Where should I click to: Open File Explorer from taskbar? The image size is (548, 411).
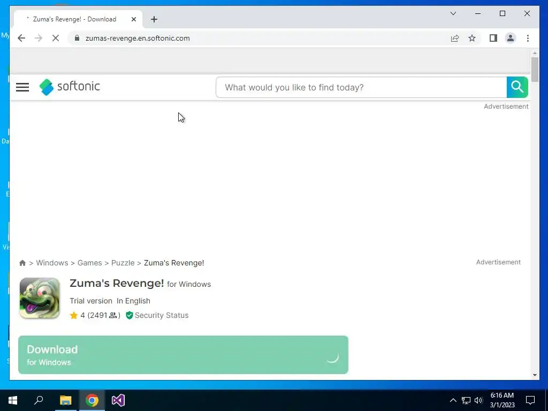point(65,400)
